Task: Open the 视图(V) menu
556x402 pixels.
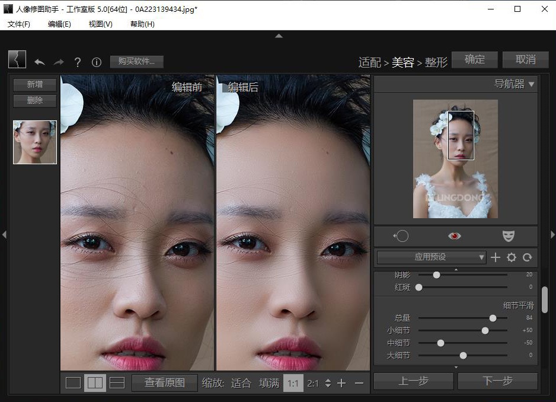Action: (x=100, y=24)
